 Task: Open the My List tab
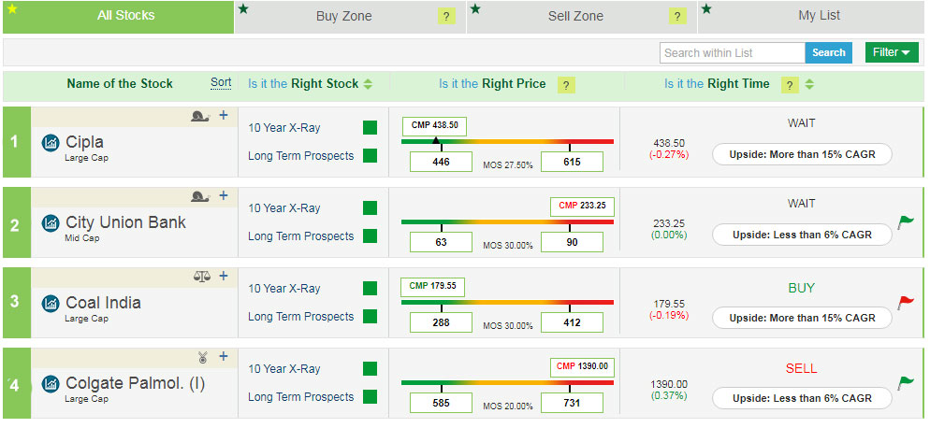coord(819,16)
